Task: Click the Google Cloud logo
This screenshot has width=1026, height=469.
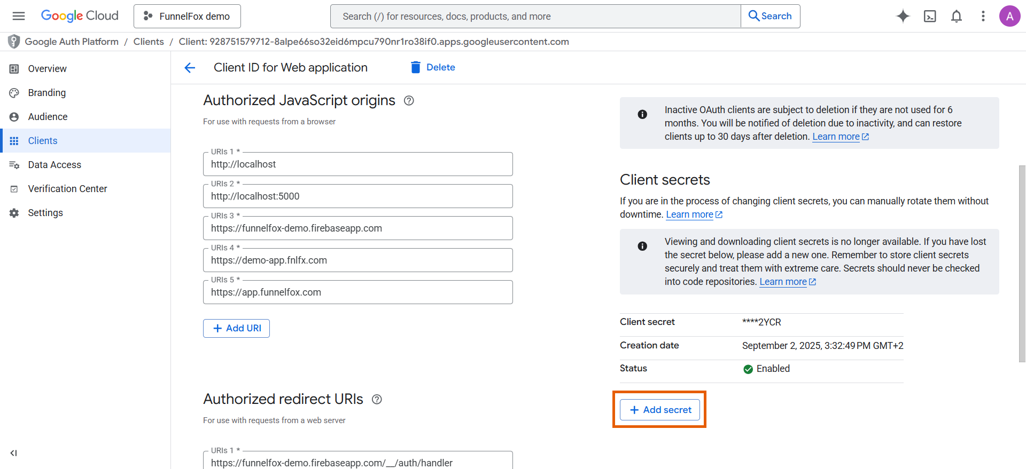Action: tap(80, 16)
